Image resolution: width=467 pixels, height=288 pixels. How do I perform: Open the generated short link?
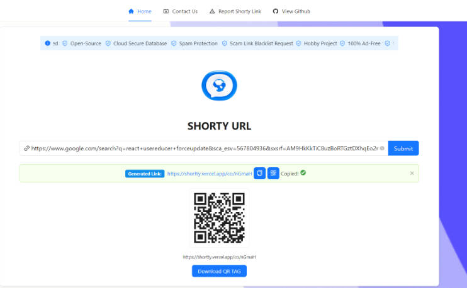click(x=210, y=173)
